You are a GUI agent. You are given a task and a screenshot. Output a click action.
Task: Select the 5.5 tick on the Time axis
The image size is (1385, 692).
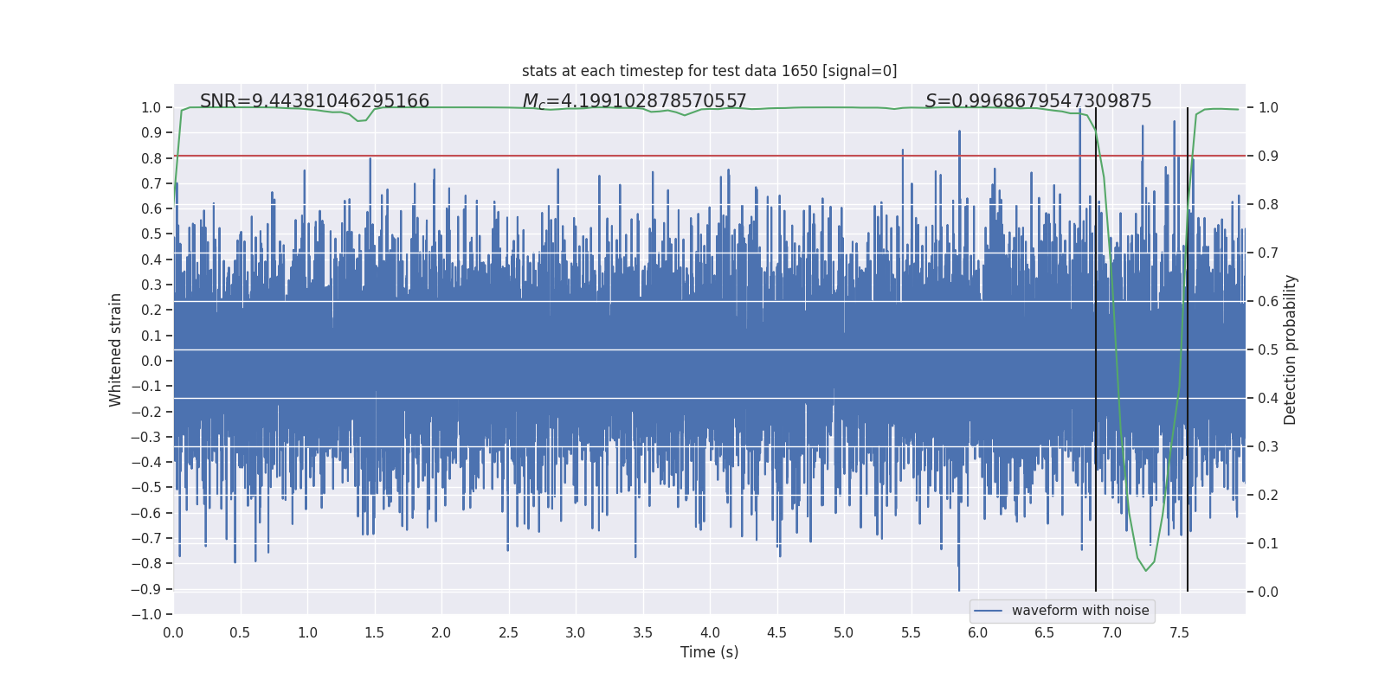912,632
